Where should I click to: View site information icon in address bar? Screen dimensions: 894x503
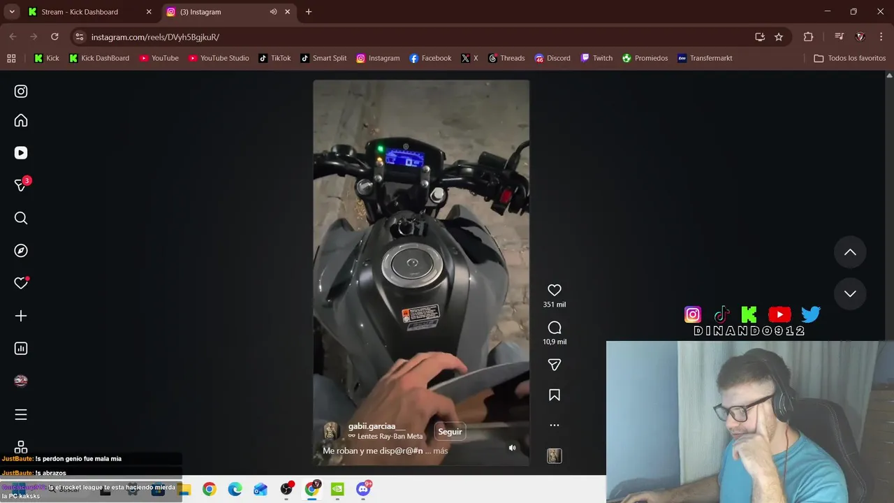coord(80,37)
